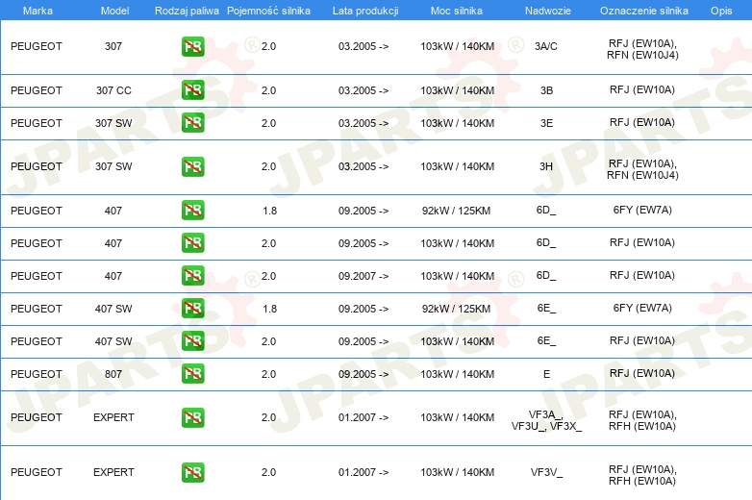Click the Nadwozie column header
The height and width of the screenshot is (500, 752).
point(548,11)
